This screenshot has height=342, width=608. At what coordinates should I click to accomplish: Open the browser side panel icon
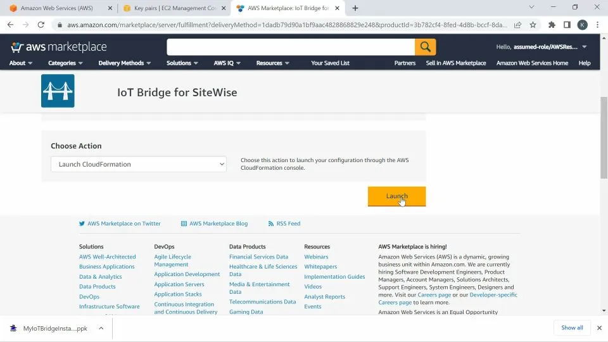click(x=567, y=25)
